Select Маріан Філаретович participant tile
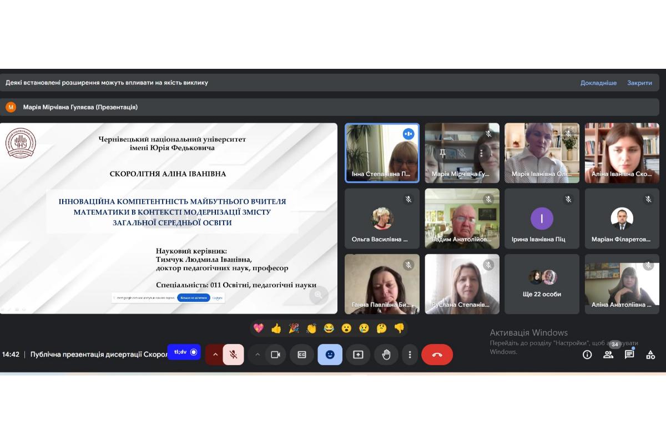Screen dimensions: 666x444 622,218
